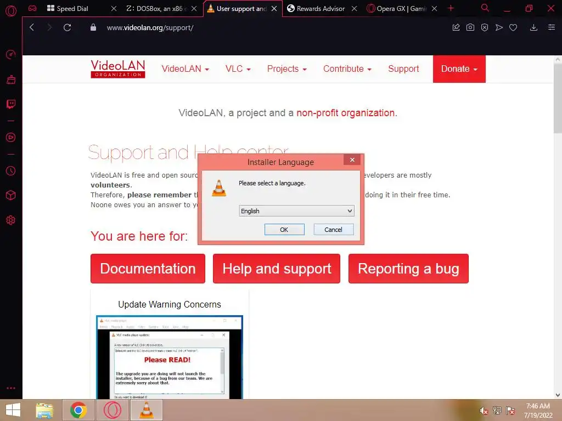Expand the VideoLAN navigation menu

tap(185, 69)
